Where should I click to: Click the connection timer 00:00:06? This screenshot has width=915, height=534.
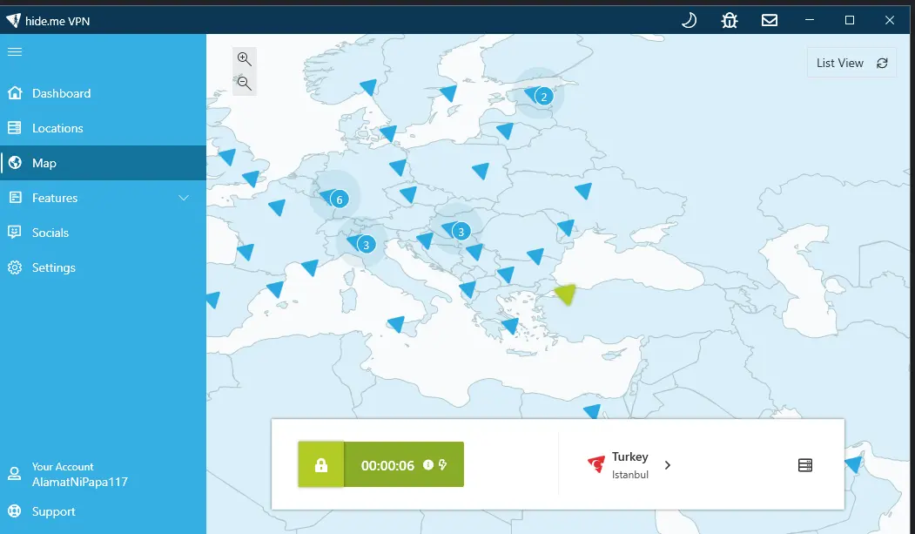coord(387,465)
